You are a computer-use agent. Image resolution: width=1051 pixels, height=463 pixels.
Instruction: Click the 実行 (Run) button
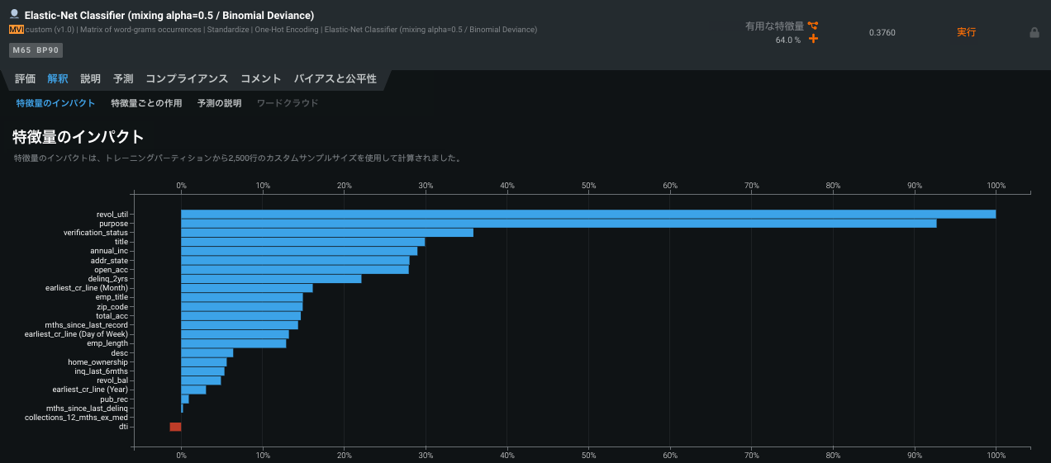[x=966, y=32]
